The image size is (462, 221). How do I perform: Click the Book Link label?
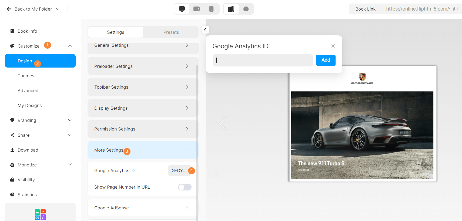tap(365, 9)
